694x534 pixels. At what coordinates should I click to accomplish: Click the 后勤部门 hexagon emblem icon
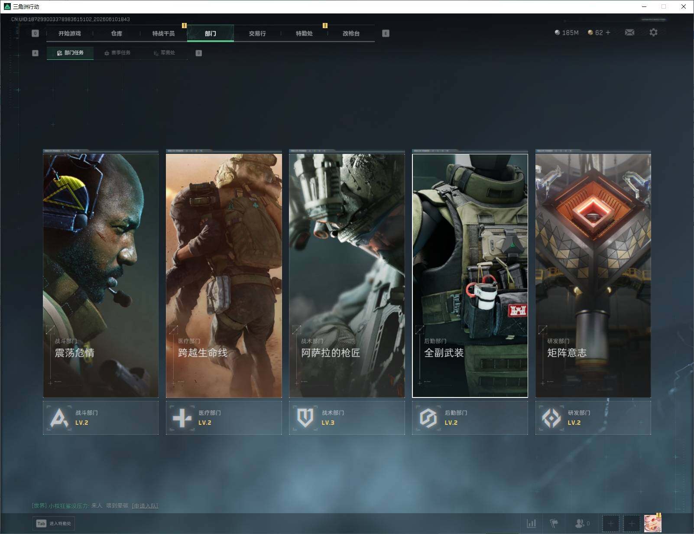pyautogui.click(x=428, y=418)
